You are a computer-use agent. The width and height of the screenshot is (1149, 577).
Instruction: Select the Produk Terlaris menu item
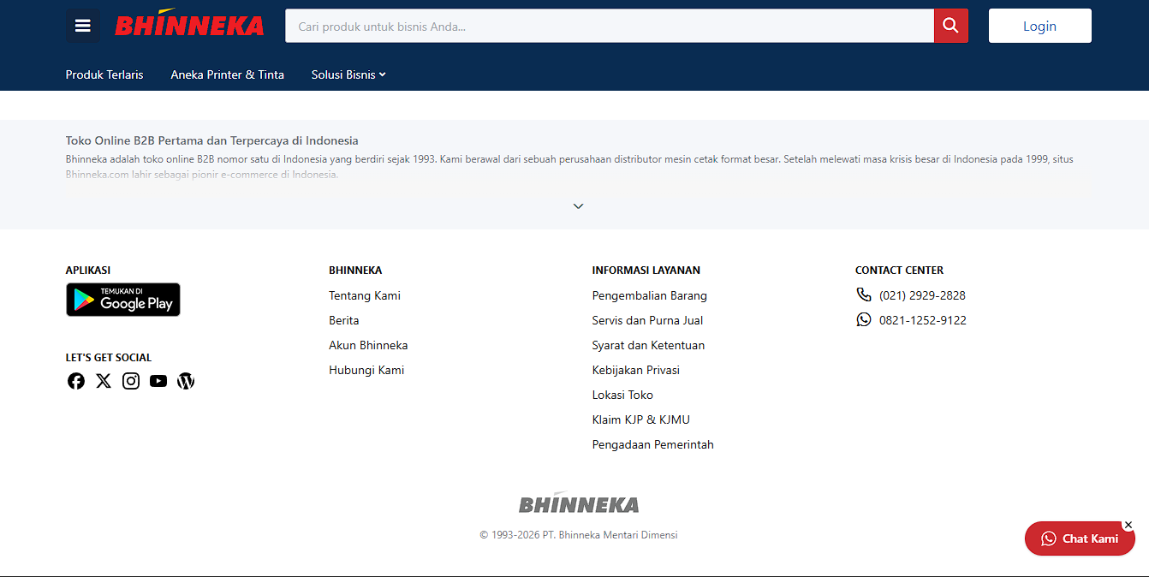point(104,74)
